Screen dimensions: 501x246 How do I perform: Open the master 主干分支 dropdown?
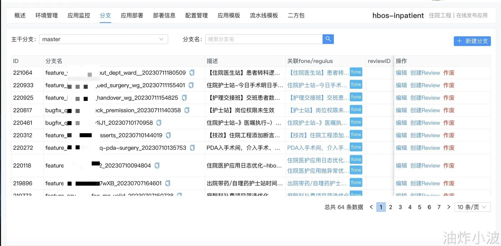click(103, 39)
